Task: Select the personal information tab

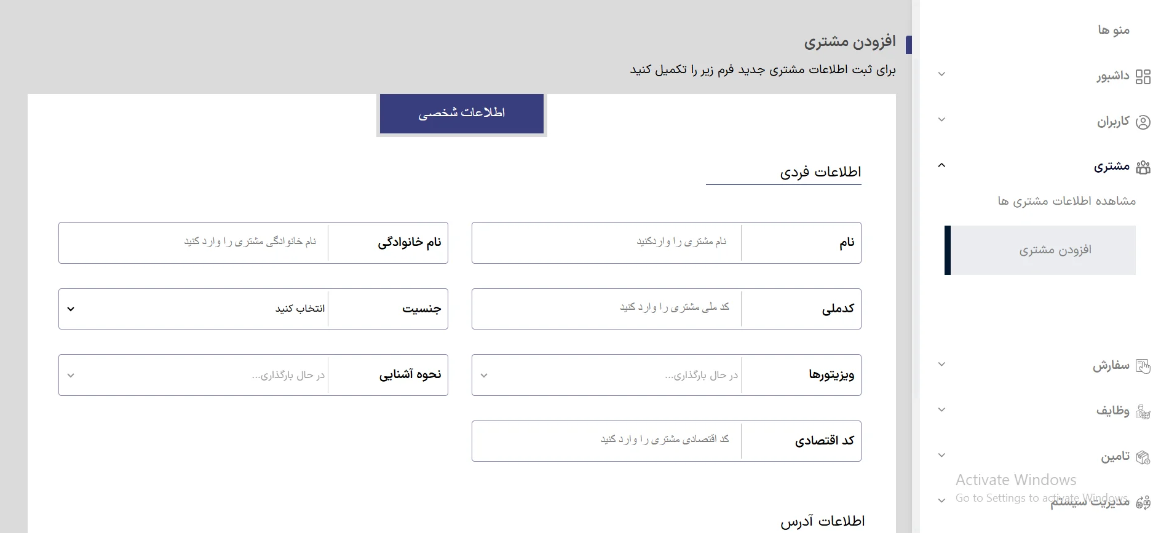Action: [x=462, y=113]
